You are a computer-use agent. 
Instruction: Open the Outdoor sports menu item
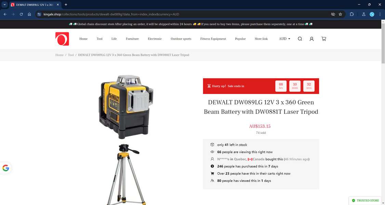[x=181, y=39]
